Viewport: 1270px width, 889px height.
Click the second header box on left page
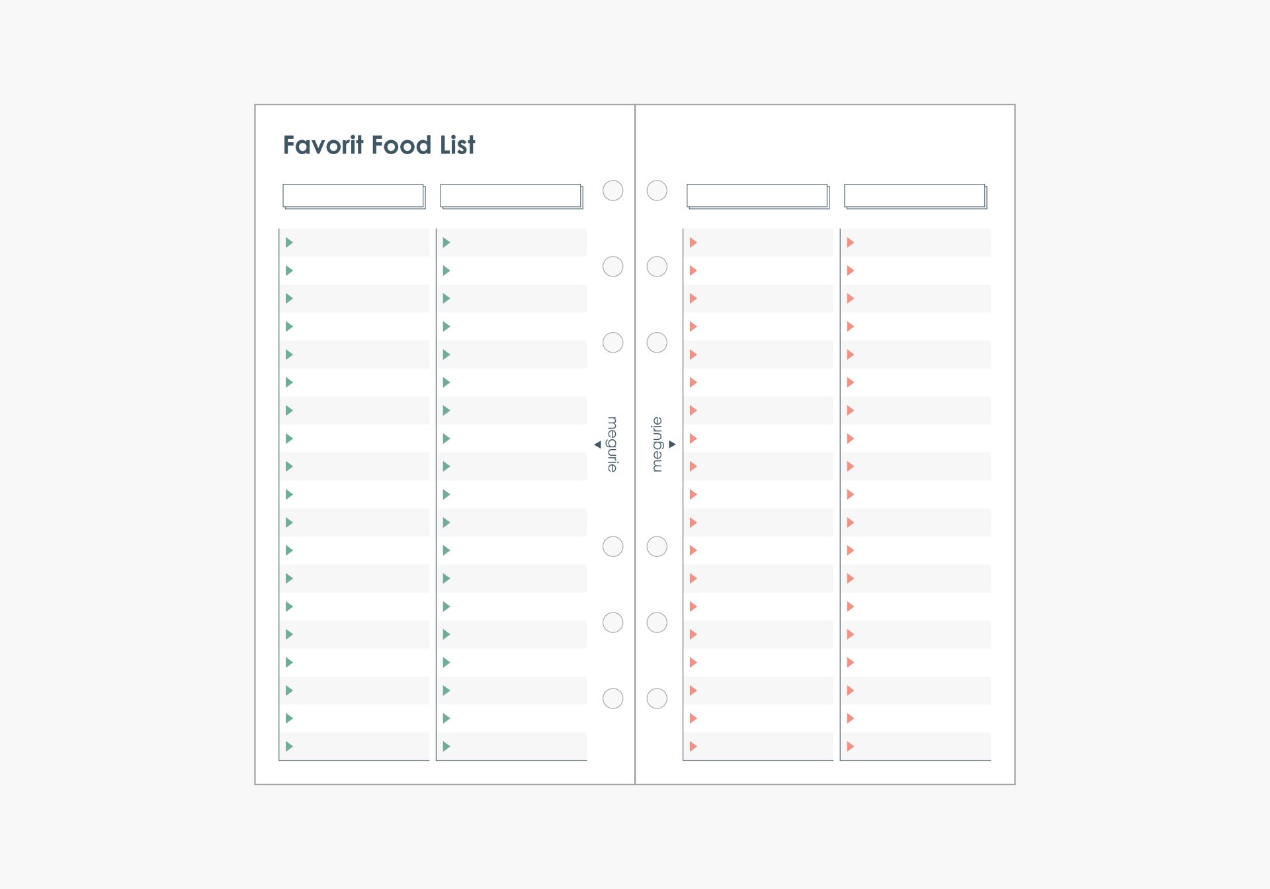[511, 196]
